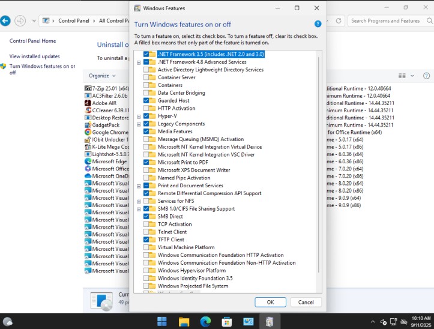Expand .NET Framework 4.8 Advanced Services

[139, 62]
